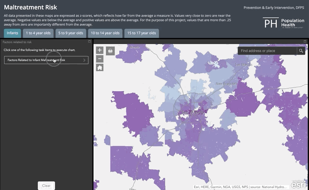Switch to 1 to 4 year olds tab
The image size is (309, 190).
click(38, 33)
